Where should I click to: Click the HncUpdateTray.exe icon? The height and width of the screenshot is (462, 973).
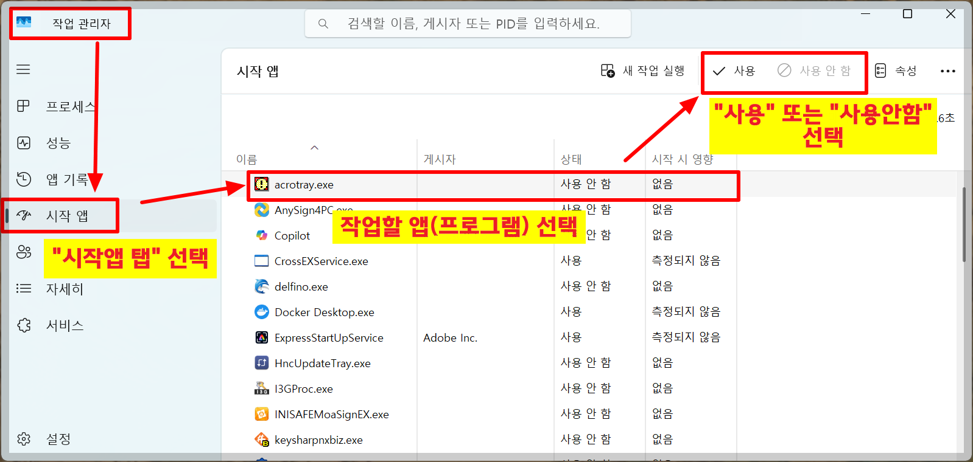click(x=262, y=363)
